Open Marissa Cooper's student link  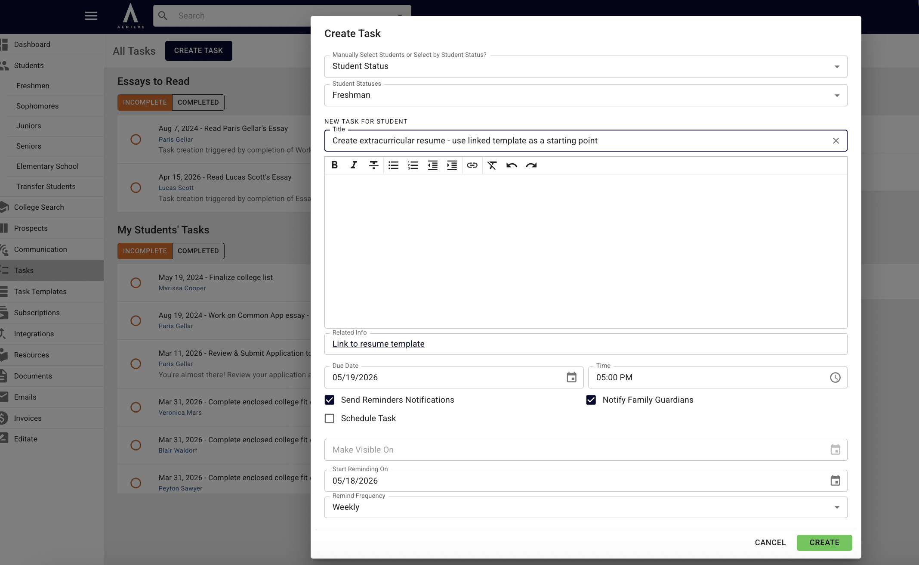pyautogui.click(x=182, y=288)
